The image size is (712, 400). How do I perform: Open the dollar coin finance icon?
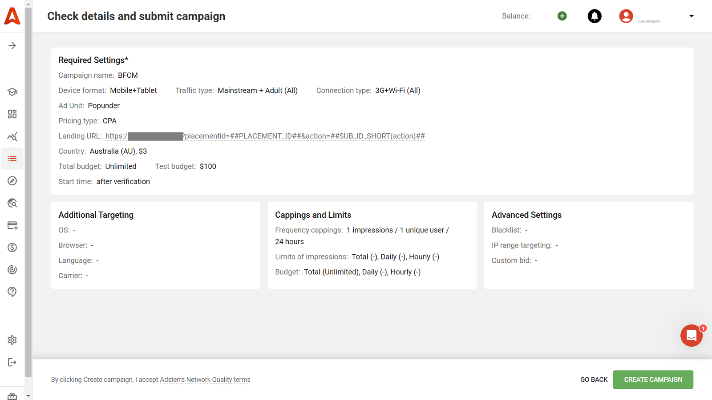pos(12,248)
